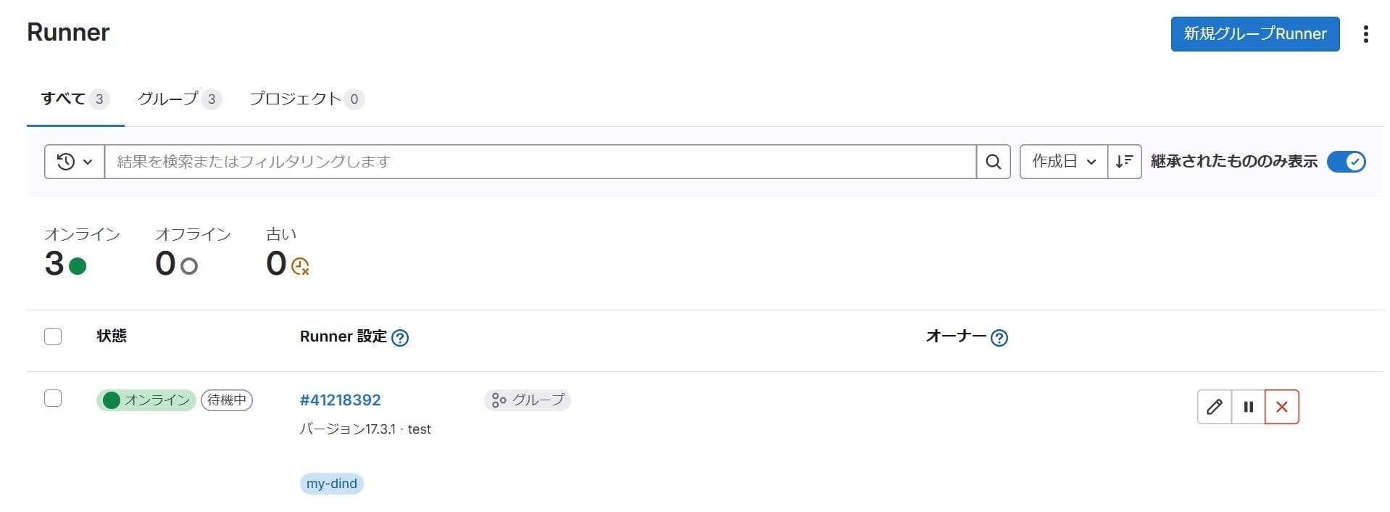Image resolution: width=1390 pixels, height=512 pixels.
Task: Switch to the プロジェクト tab
Action: click(x=307, y=99)
